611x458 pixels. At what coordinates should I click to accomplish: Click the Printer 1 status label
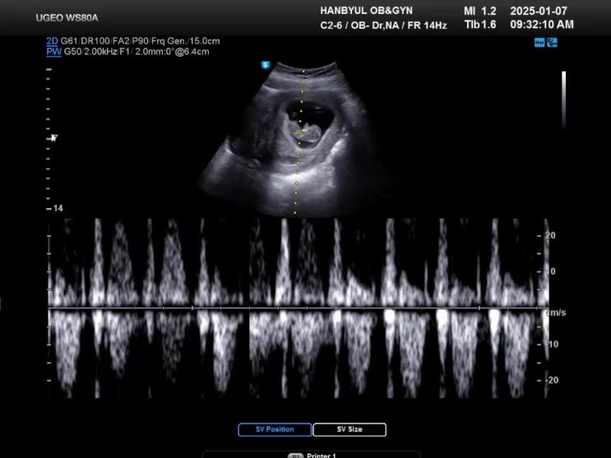(x=319, y=455)
